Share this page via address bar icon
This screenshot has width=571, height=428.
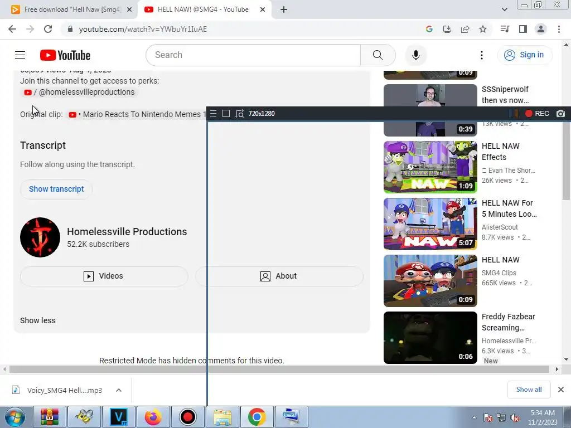464,29
